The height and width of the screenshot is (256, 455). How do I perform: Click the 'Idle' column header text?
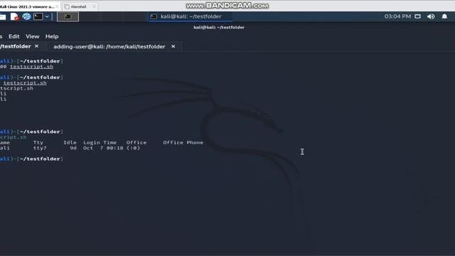70,142
